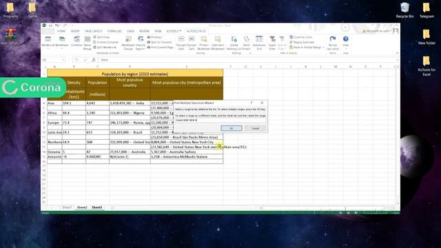Switch to the DATA ribbon tab

(x=130, y=31)
